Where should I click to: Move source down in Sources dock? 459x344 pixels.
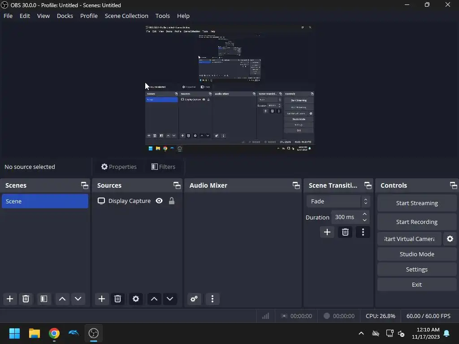click(170, 299)
